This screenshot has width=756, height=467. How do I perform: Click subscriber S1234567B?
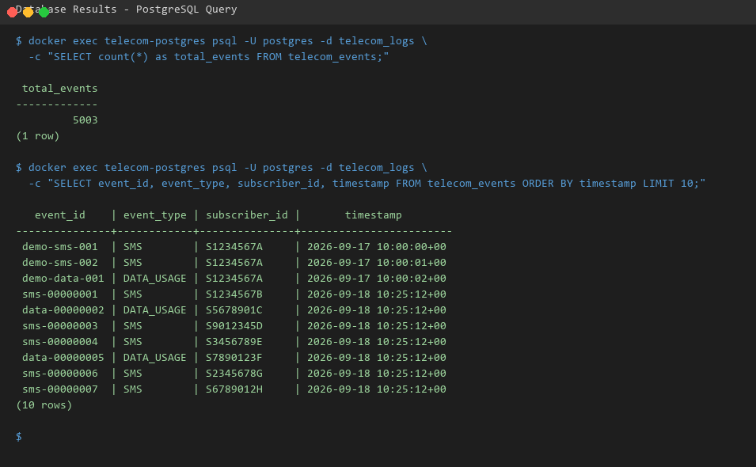234,294
